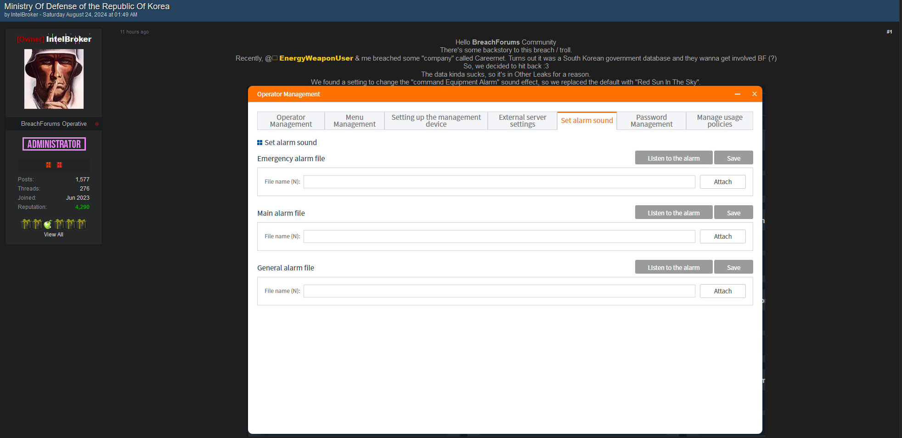This screenshot has height=438, width=902.
Task: Click the EnergyWeaponUser username mention
Action: pyautogui.click(x=316, y=58)
